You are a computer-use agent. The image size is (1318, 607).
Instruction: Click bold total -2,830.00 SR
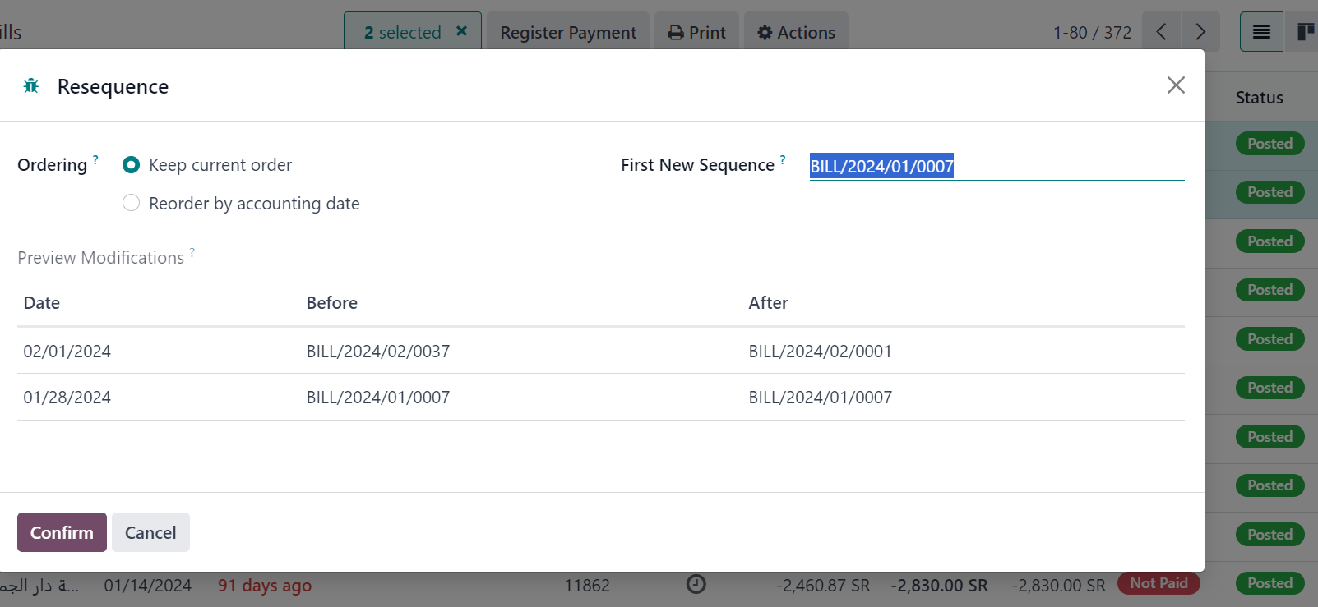pyautogui.click(x=939, y=586)
